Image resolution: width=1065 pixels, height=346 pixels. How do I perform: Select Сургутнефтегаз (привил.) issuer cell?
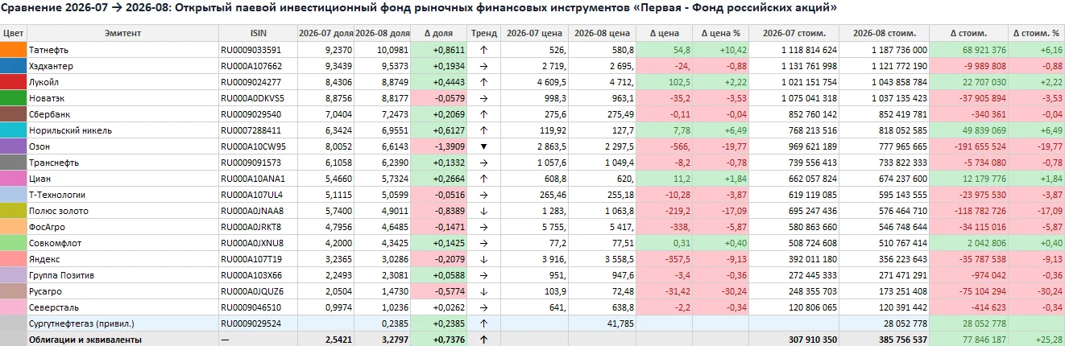click(122, 323)
